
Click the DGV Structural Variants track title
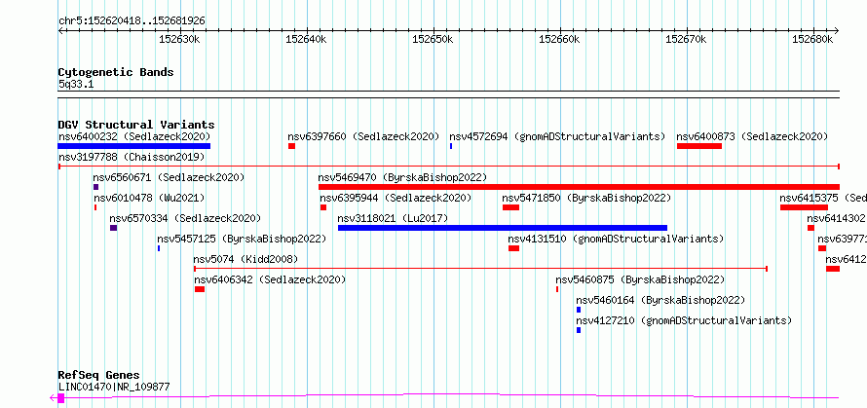click(x=136, y=125)
